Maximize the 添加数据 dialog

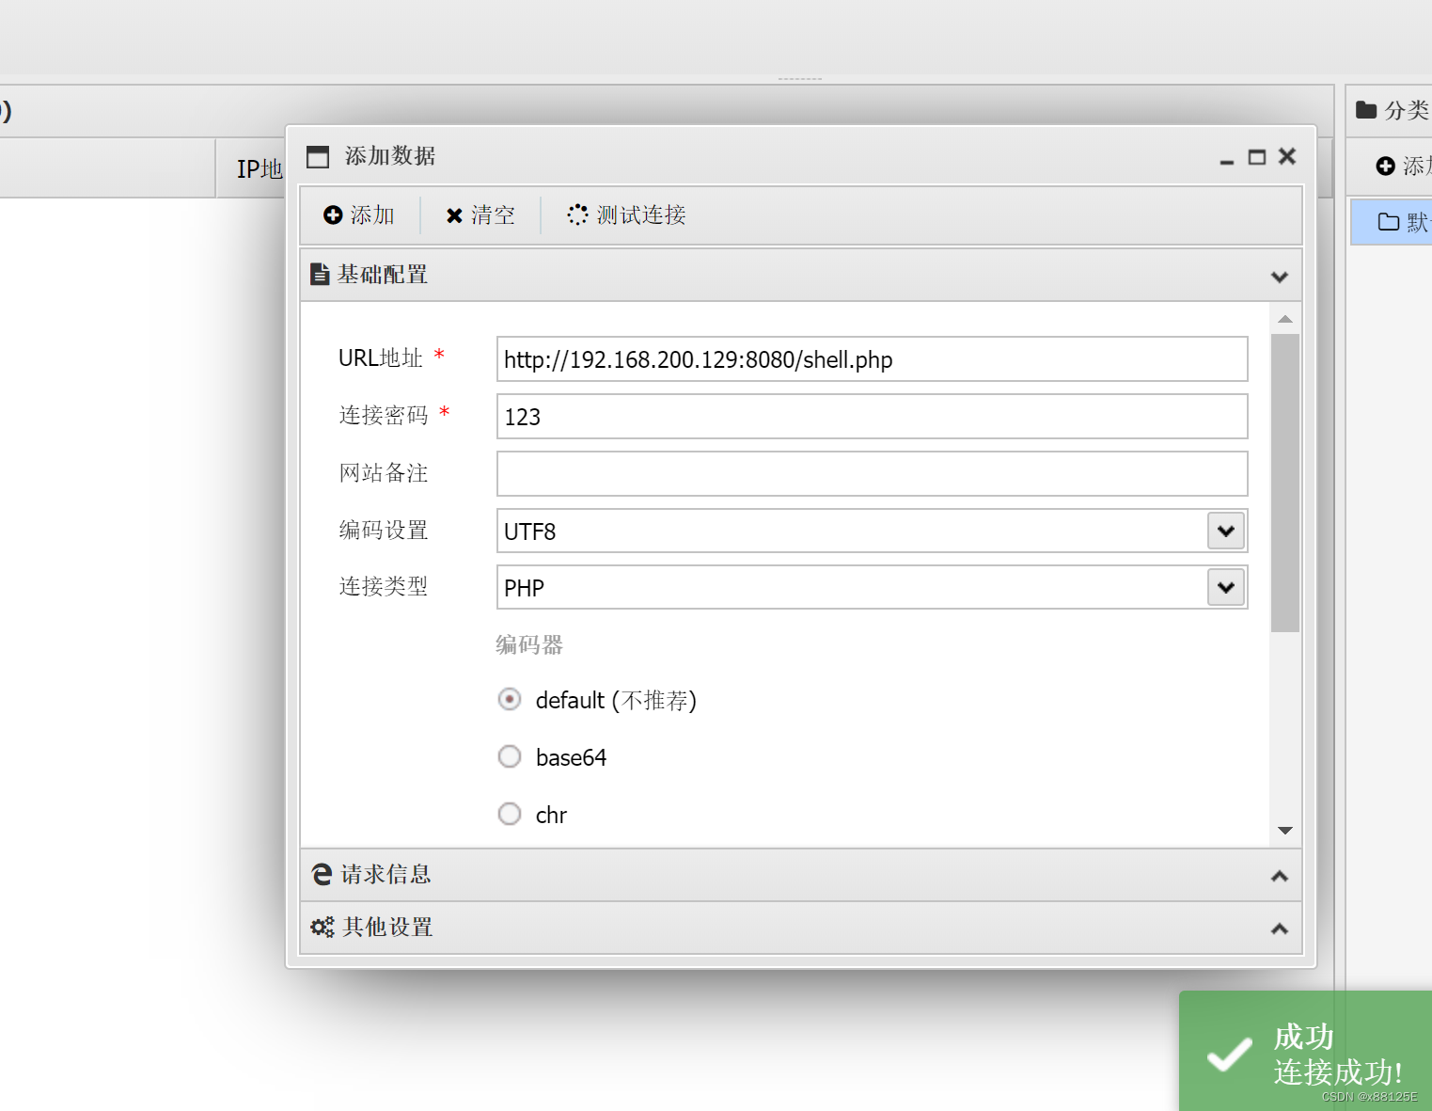1257,157
